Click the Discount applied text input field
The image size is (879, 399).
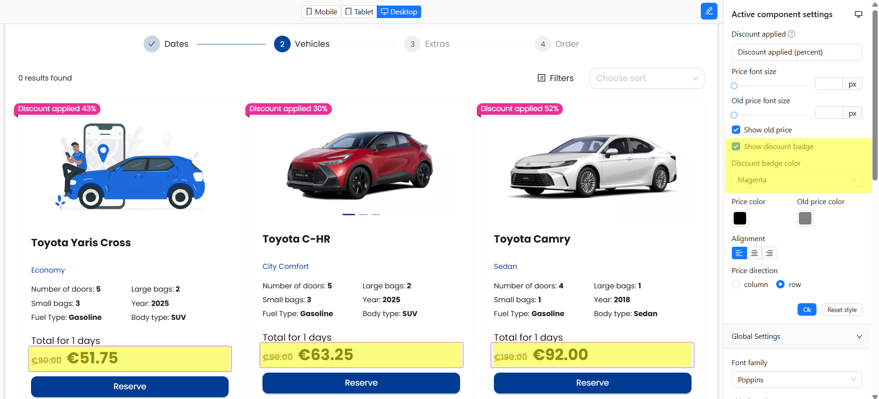796,52
